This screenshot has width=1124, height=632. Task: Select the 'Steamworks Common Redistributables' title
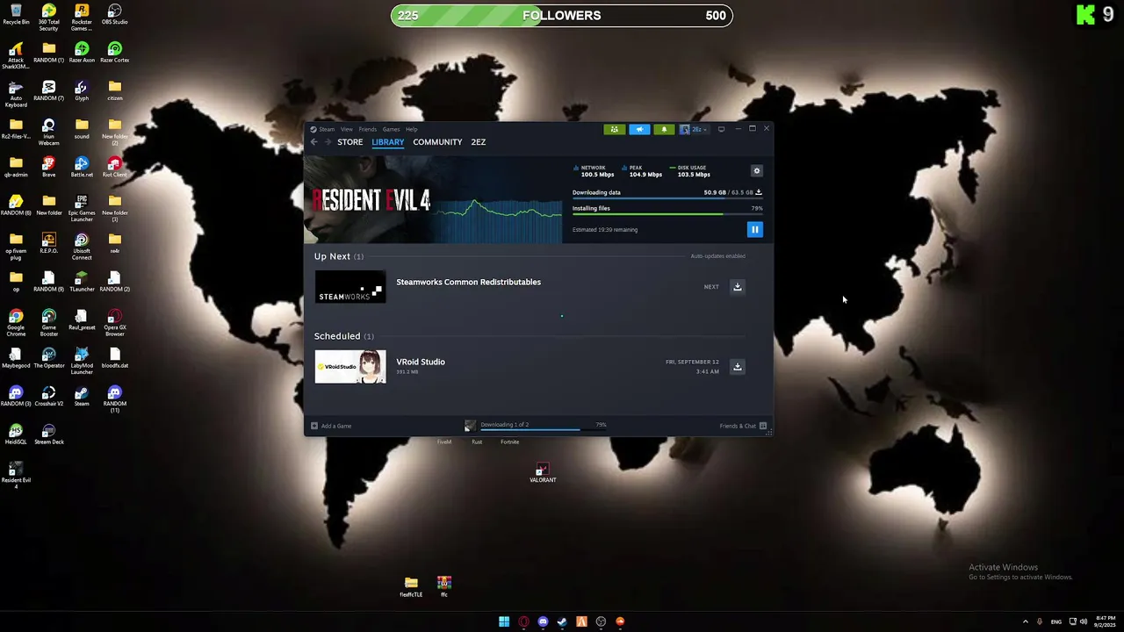point(468,282)
